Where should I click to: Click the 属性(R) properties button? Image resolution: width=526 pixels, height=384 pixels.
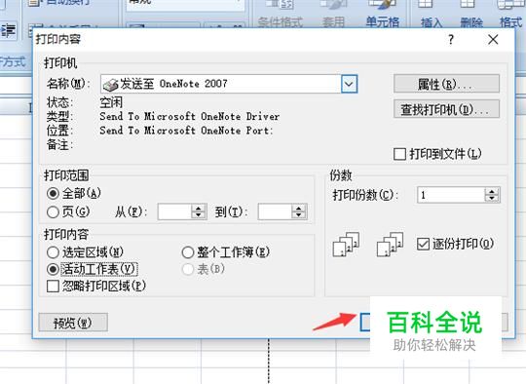pos(446,84)
